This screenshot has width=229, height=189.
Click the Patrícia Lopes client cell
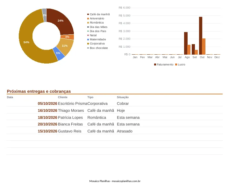point(70,118)
